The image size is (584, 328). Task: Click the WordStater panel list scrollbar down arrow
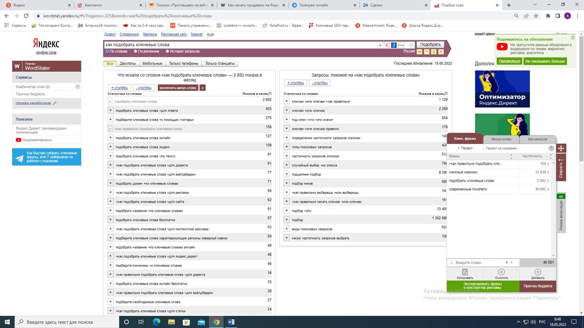pyautogui.click(x=553, y=255)
